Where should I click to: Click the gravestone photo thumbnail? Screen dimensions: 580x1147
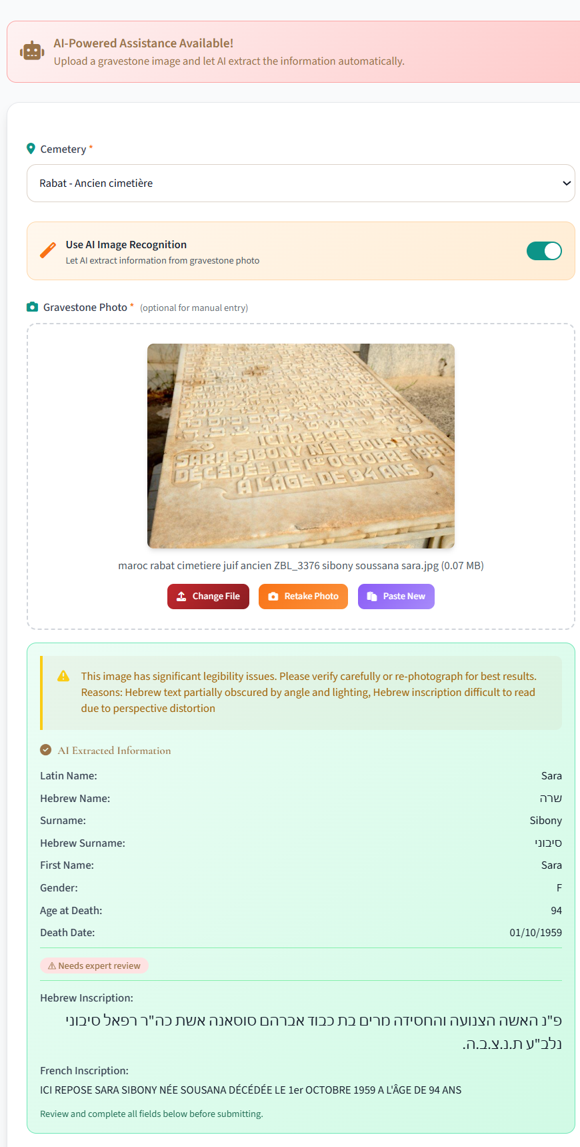click(301, 446)
